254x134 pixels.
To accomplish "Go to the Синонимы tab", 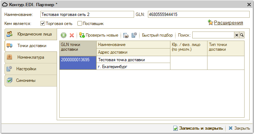I will (x=31, y=80).
